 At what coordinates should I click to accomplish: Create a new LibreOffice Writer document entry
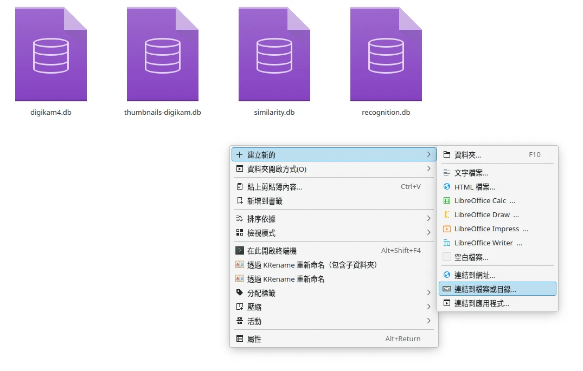pos(497,243)
